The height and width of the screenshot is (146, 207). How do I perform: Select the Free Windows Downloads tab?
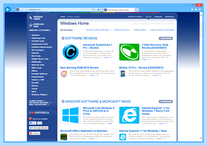119,10
